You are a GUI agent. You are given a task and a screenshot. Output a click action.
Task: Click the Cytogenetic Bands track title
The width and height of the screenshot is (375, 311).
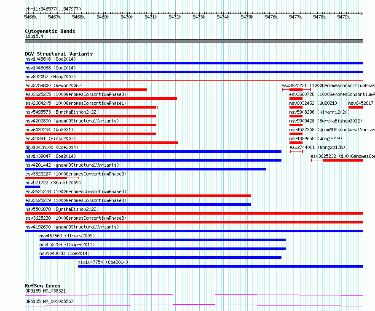[x=50, y=31]
